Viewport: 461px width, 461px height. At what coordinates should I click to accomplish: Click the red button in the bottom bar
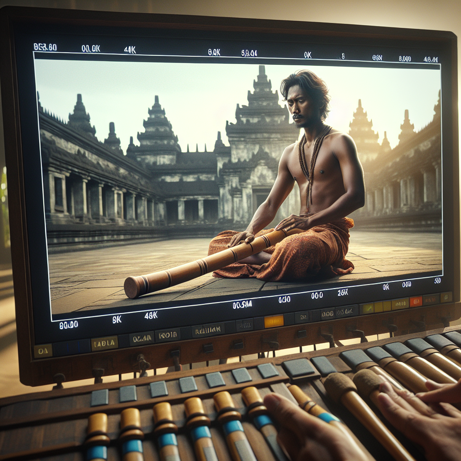pos(416,301)
